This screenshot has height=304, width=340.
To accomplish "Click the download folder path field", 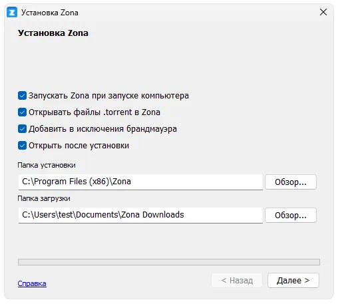I will click(x=140, y=215).
